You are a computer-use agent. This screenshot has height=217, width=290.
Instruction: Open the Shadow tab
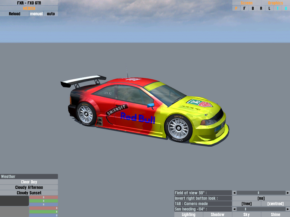click(x=217, y=215)
